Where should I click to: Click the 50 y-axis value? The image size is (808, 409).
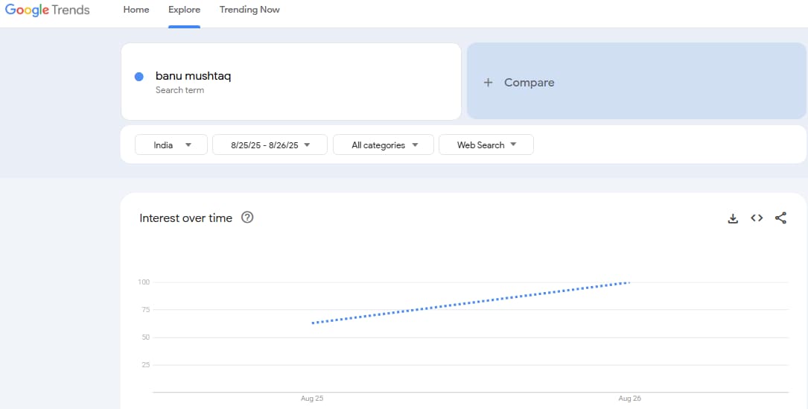(145, 337)
